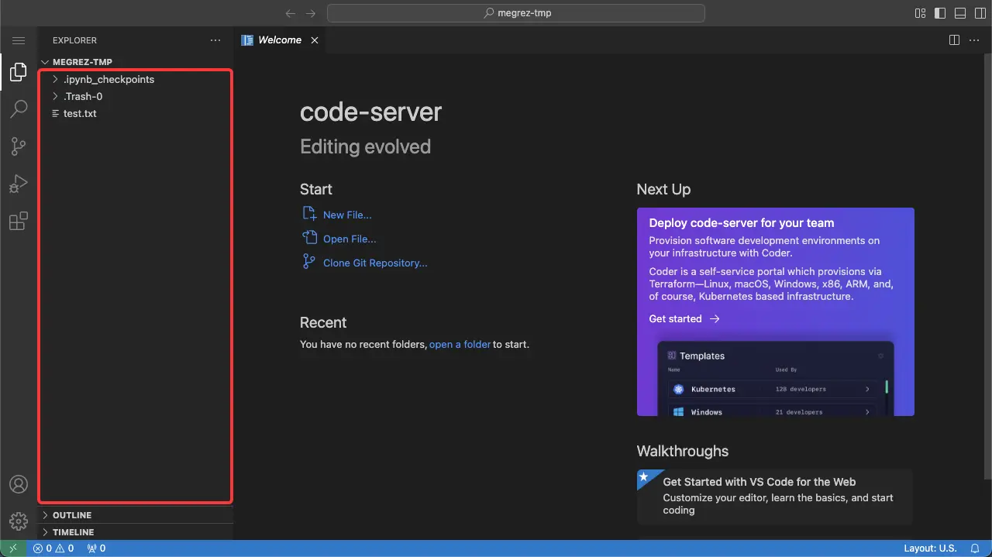Open the hamburger application menu
This screenshot has height=557, width=992.
click(19, 40)
